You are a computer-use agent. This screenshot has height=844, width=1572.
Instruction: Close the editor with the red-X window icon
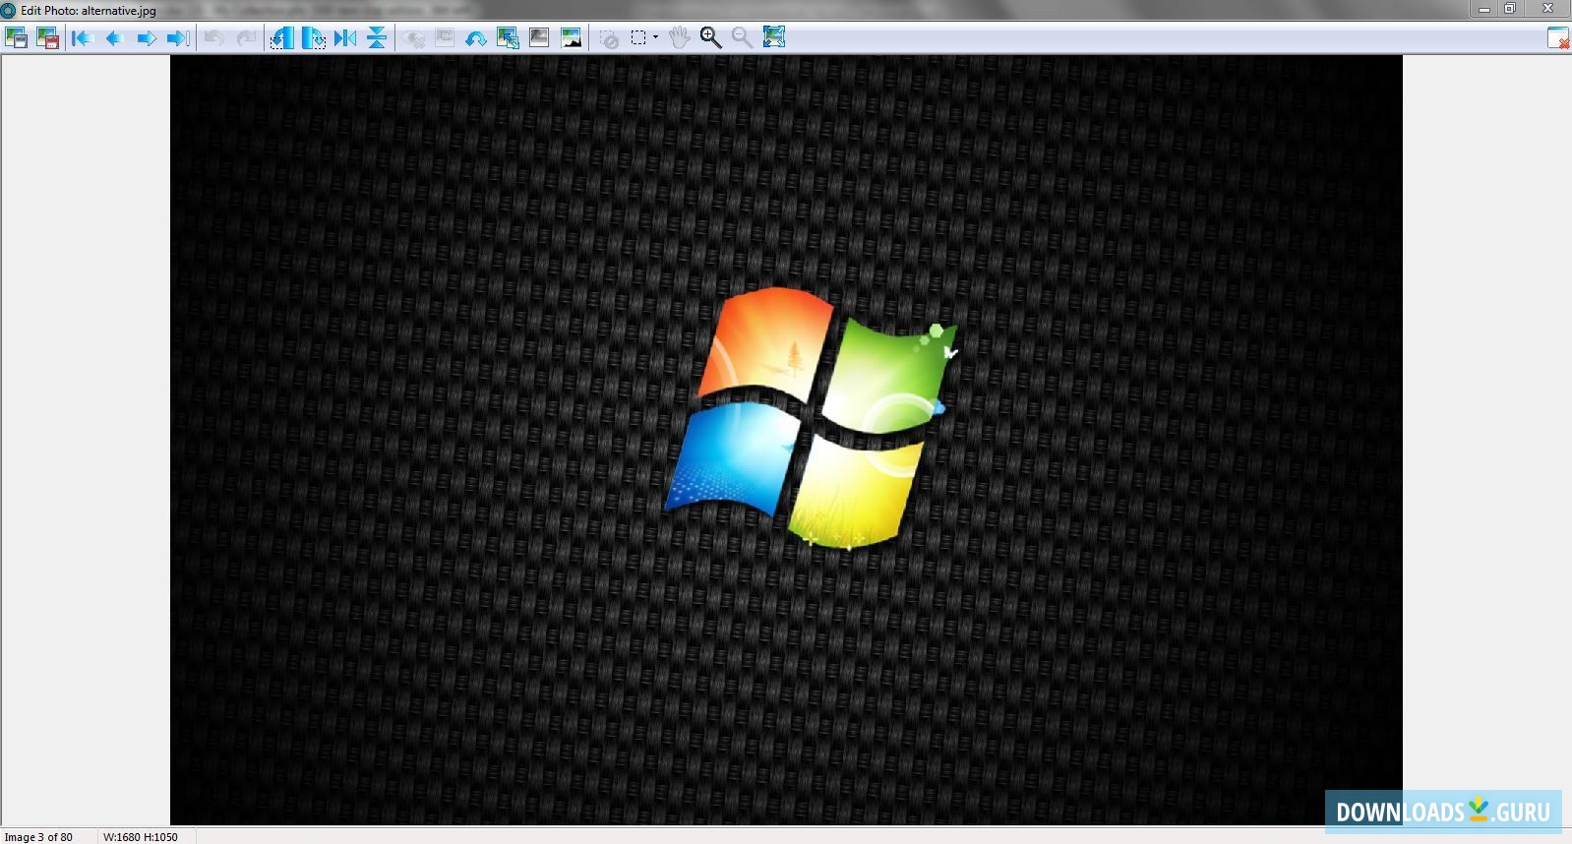click(x=1558, y=38)
